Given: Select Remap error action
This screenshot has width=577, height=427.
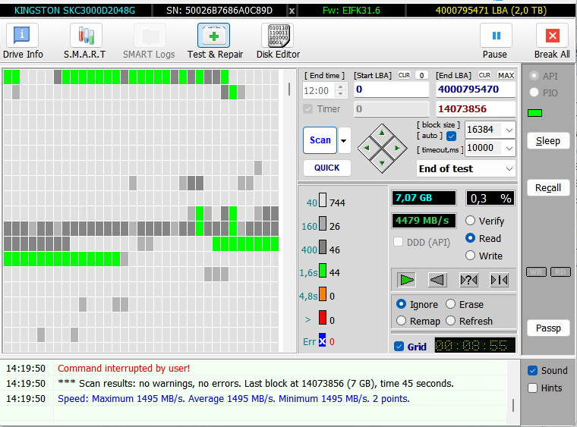Looking at the screenshot, I should click(401, 321).
